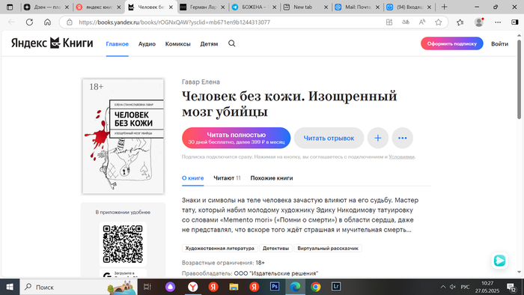Open Task View on the taskbar
The image size is (524, 295).
click(x=147, y=287)
